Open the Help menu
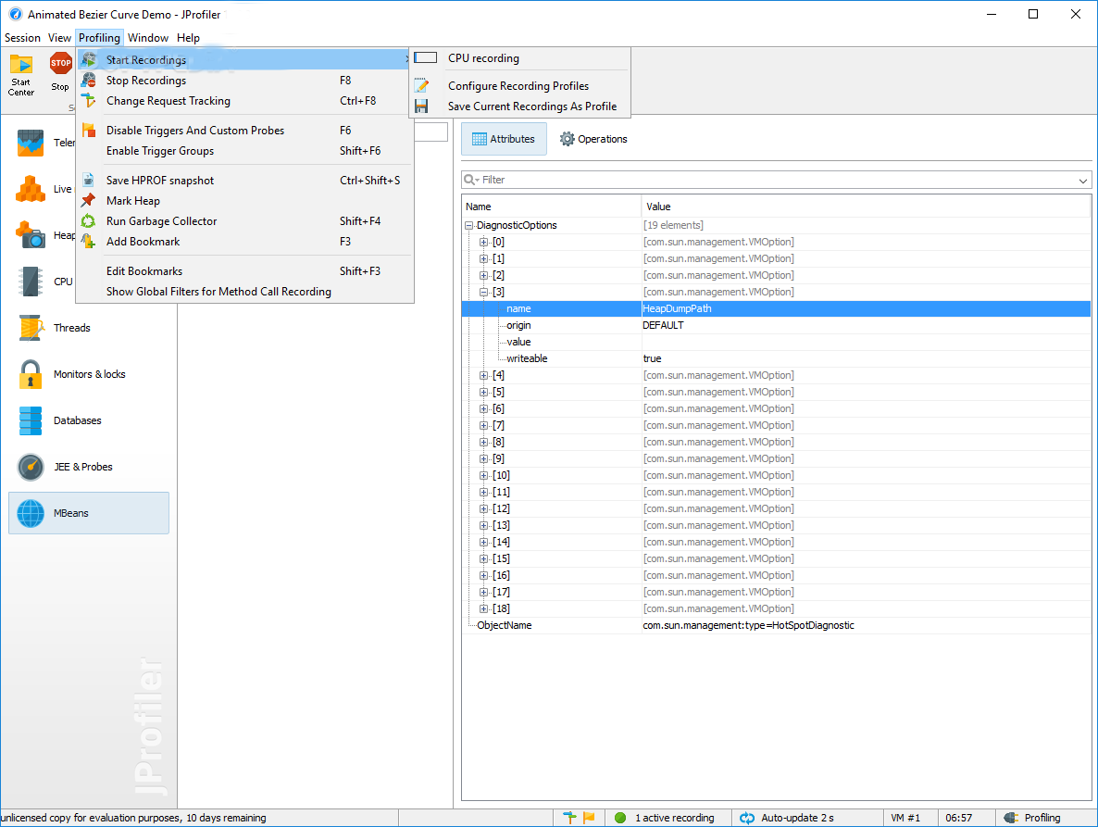This screenshot has width=1098, height=827. tap(188, 38)
